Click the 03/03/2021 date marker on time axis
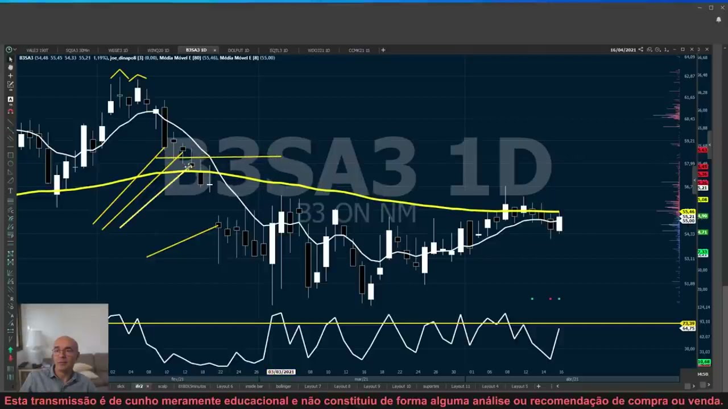 281,372
